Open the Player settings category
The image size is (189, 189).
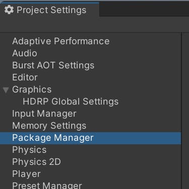click(x=26, y=174)
